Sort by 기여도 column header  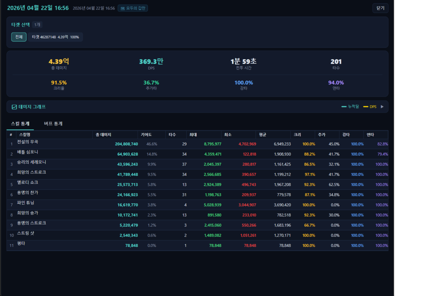[x=146, y=135]
